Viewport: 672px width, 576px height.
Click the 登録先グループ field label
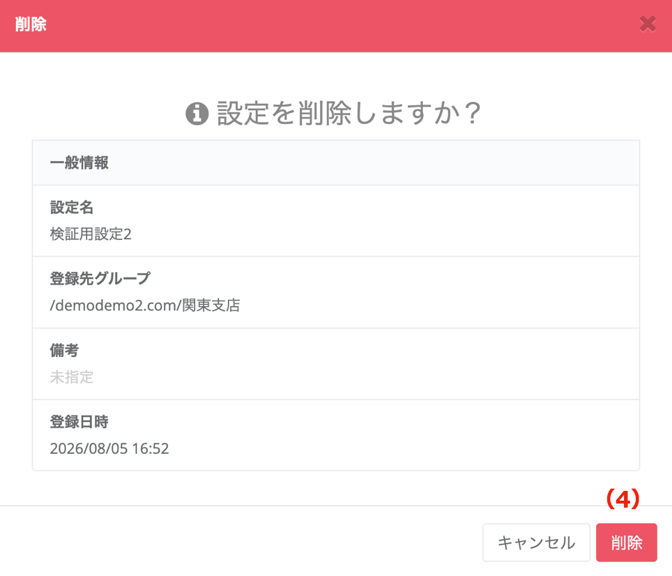(x=100, y=278)
